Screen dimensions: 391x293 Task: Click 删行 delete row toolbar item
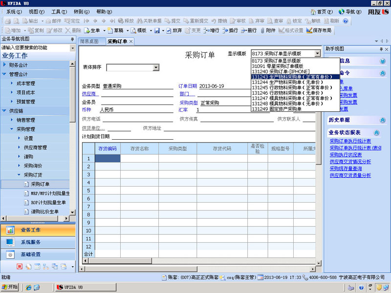tap(249, 30)
